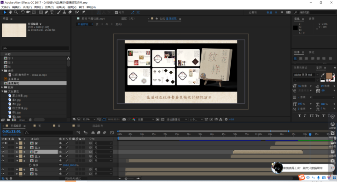Expand layer 2 总3 properties triangle
This screenshot has height=182, width=337.
tap(17, 148)
